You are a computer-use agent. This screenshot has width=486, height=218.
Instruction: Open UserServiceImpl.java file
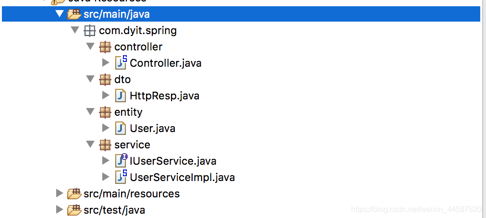point(182,178)
